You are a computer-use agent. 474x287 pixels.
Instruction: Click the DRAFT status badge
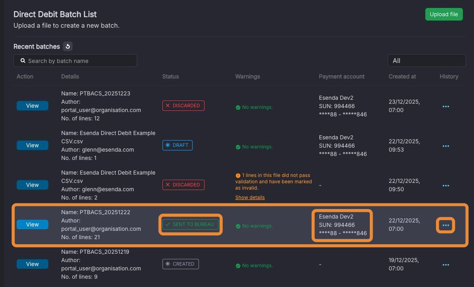pyautogui.click(x=178, y=145)
